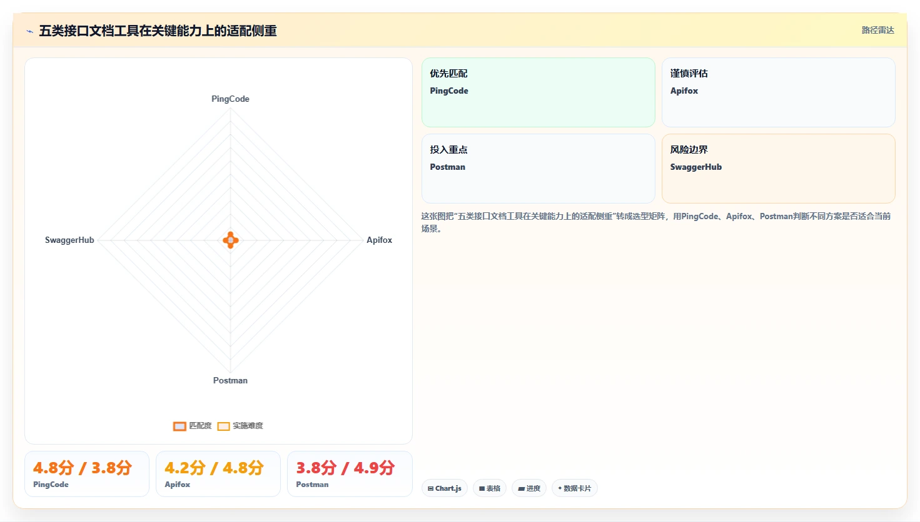Click the PingCode 4.8分 / 3.8分 score card
The height and width of the screenshot is (522, 920).
click(x=87, y=474)
